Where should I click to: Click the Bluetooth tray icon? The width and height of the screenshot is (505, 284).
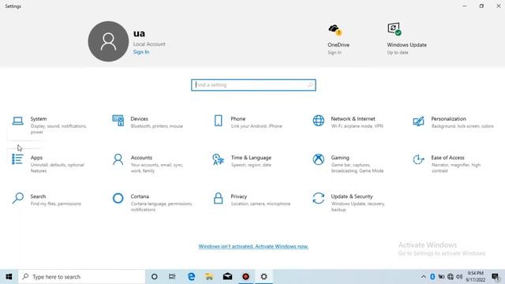(x=432, y=277)
